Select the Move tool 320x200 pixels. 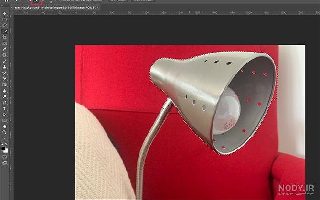coord(4,14)
